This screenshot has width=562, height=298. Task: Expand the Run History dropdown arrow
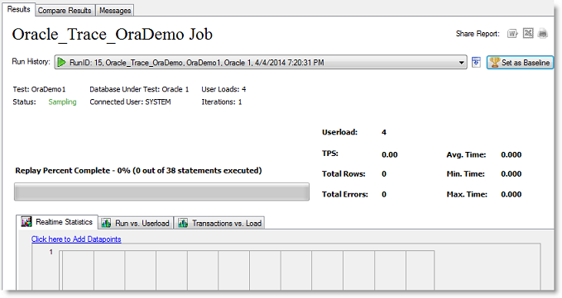point(461,63)
